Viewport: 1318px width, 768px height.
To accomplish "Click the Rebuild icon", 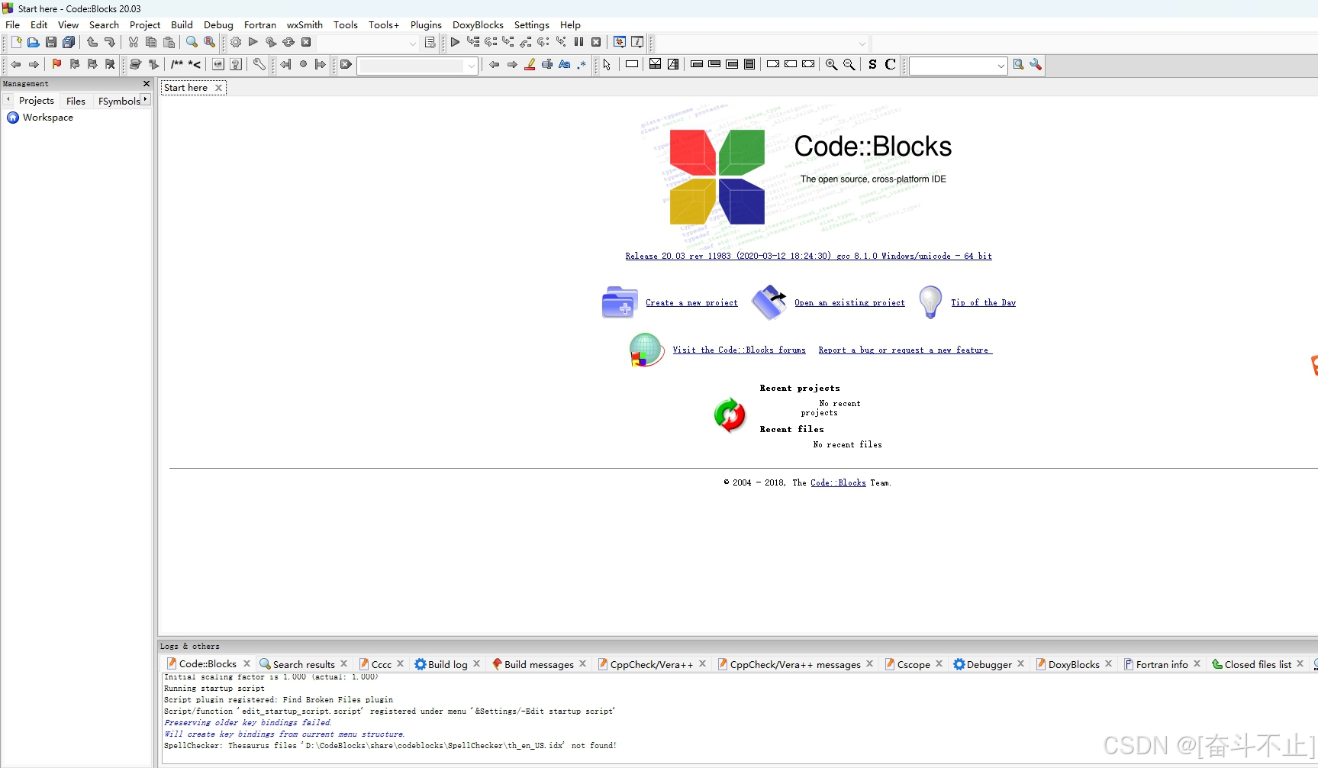I will [288, 43].
